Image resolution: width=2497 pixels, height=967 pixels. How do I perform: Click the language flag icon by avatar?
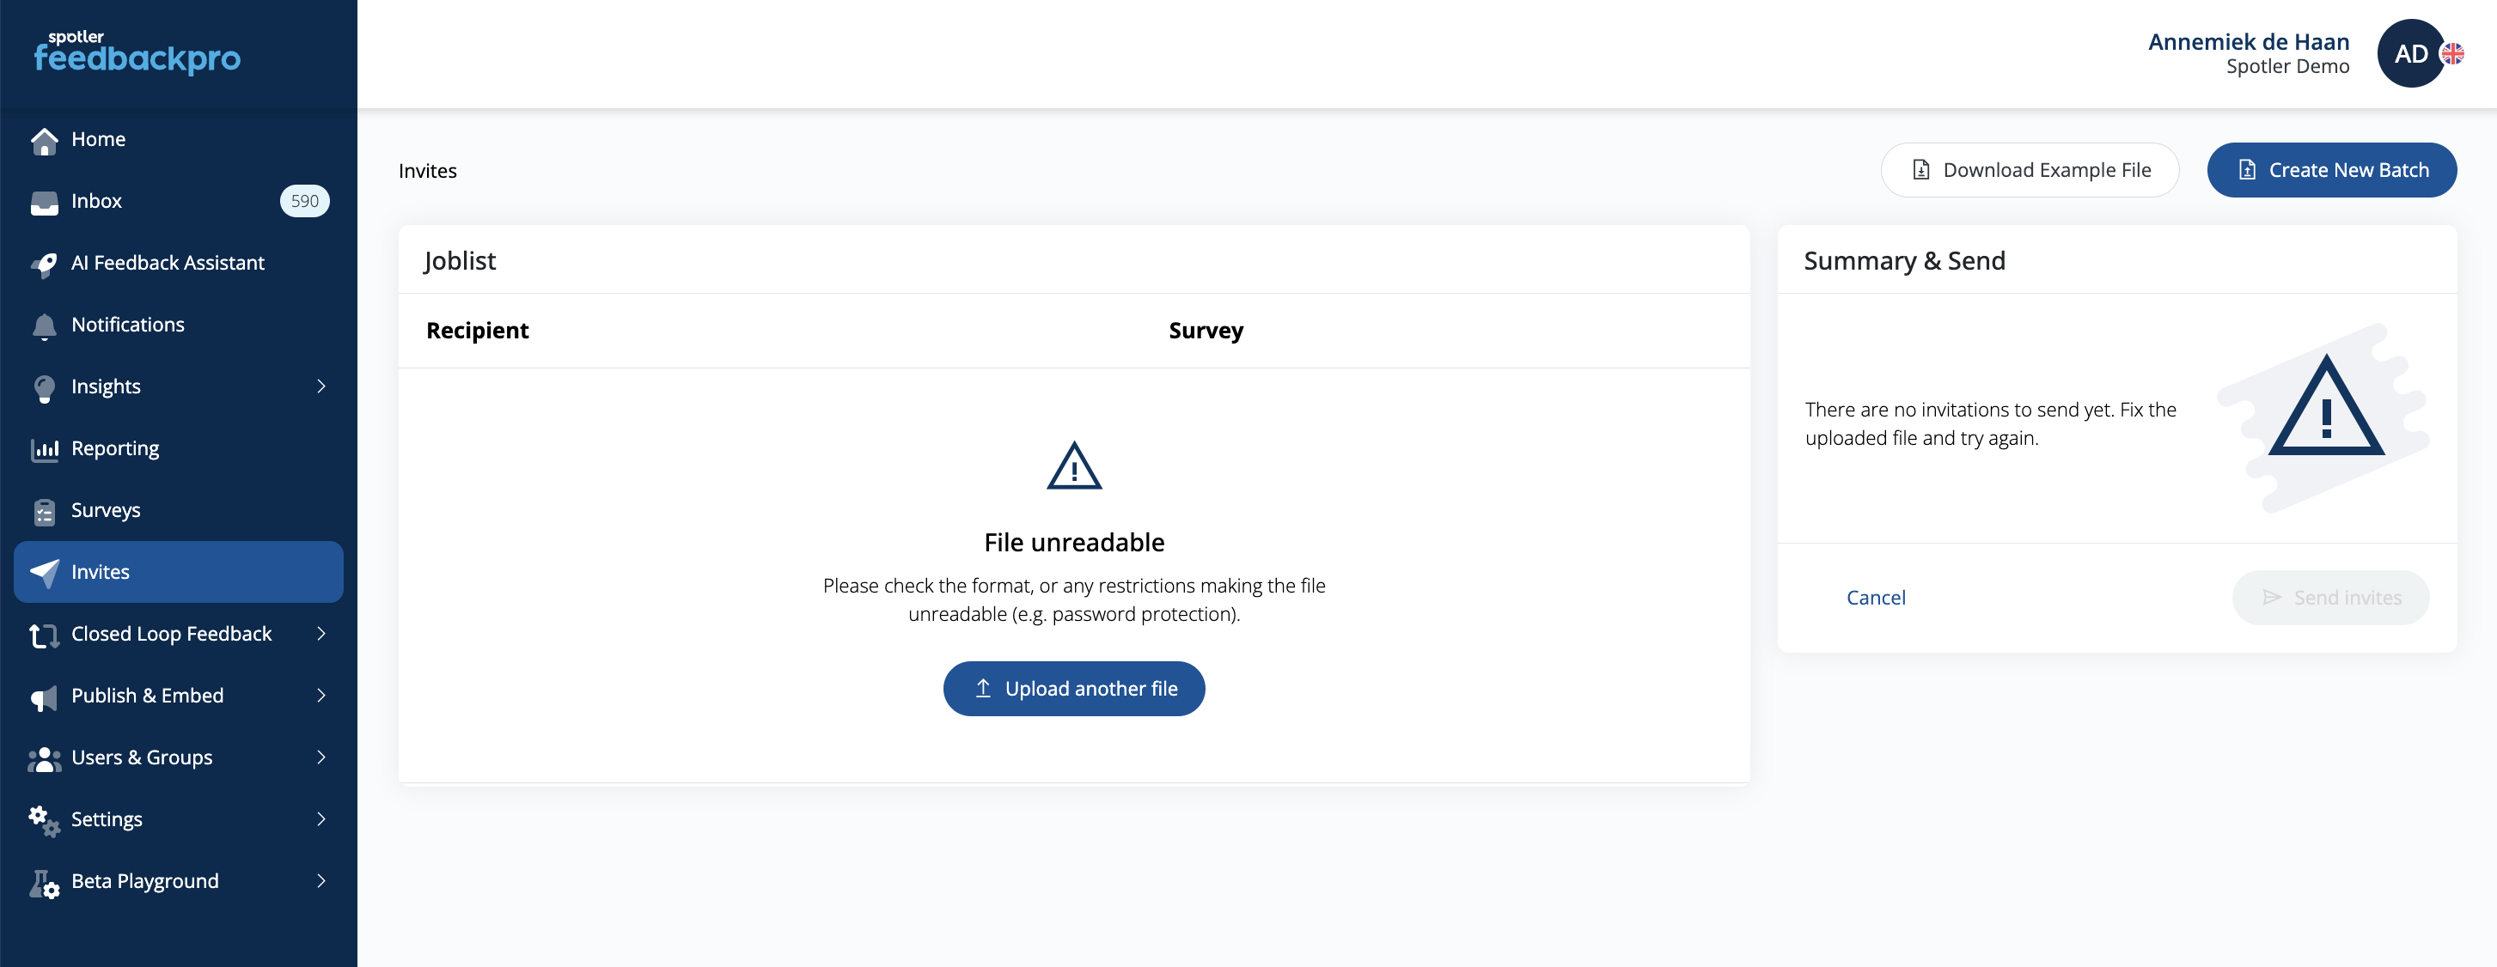(2451, 53)
